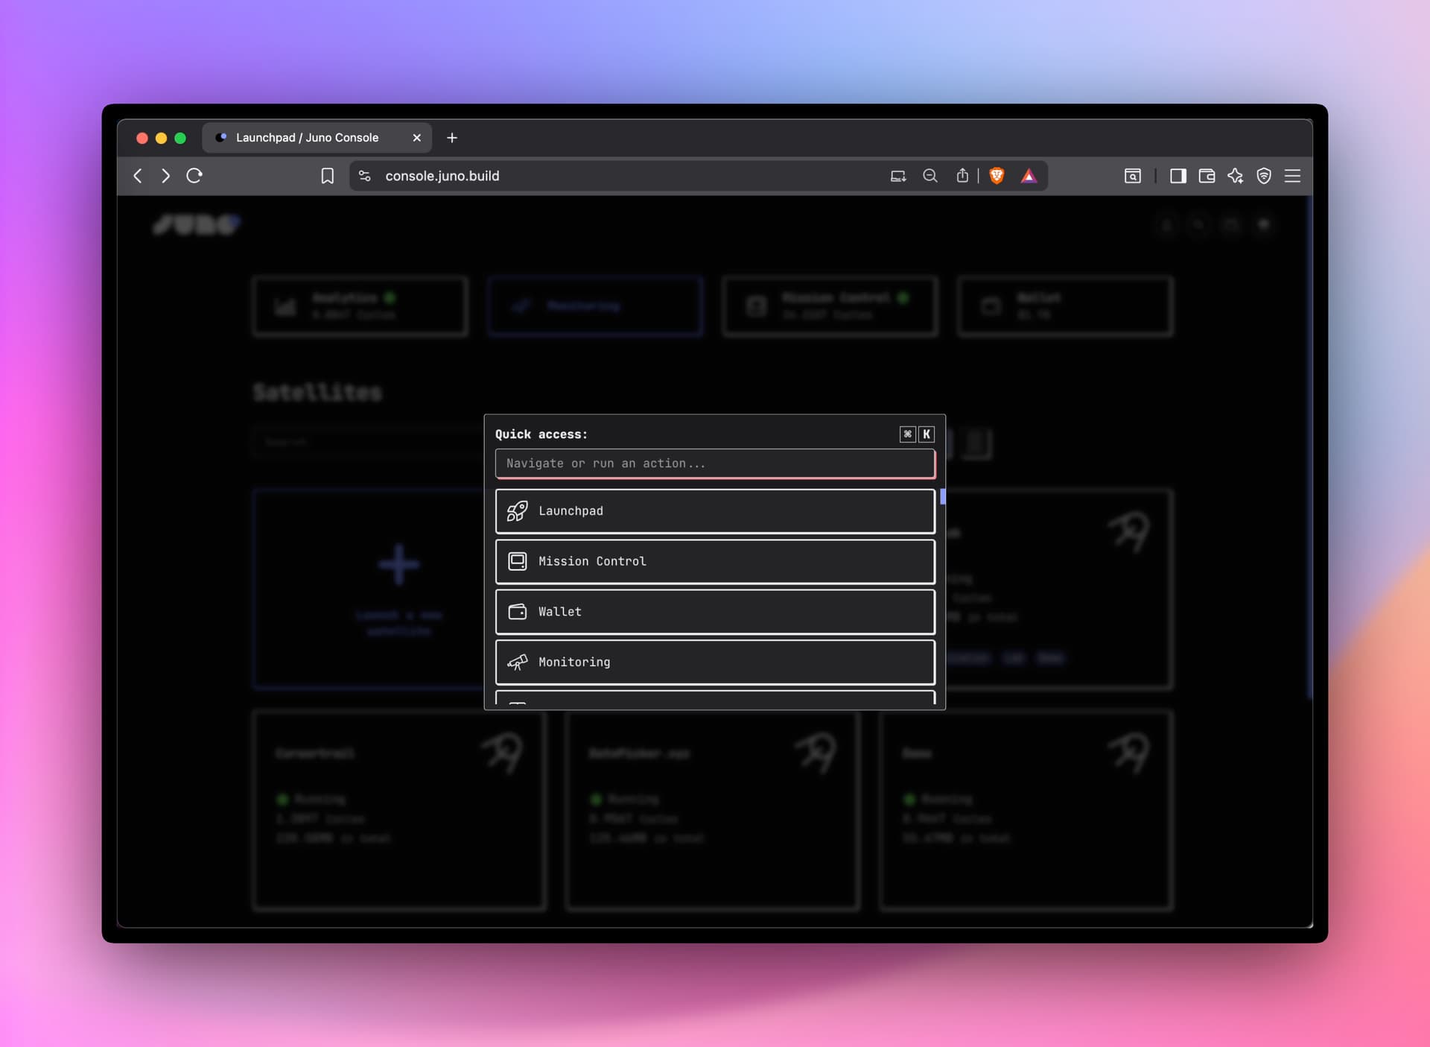
Task: Click the Leo AI sparkle icon
Action: click(1235, 176)
